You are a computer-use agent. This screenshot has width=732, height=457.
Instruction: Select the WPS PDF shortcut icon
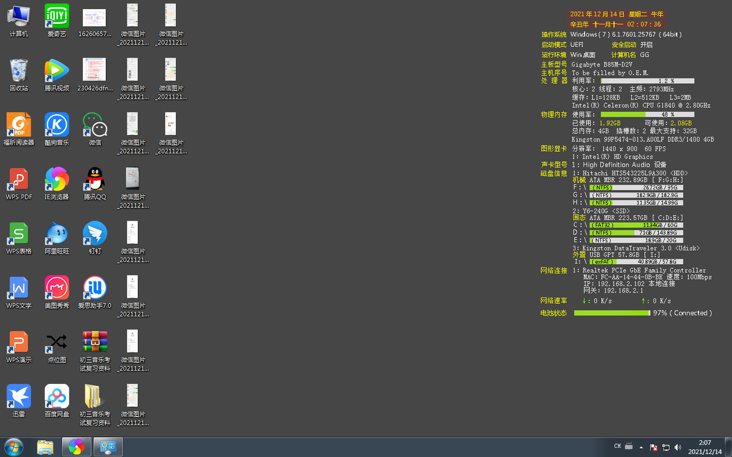tap(19, 184)
